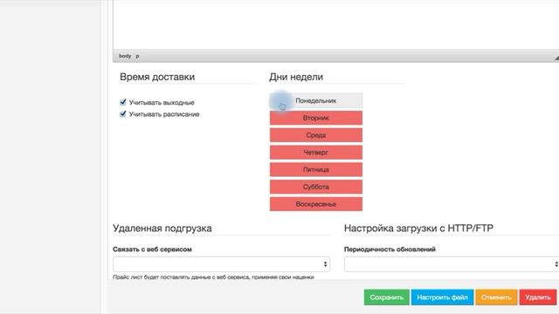The image size is (559, 314).
Task: Click inside the editor text area
Action: click(x=335, y=24)
